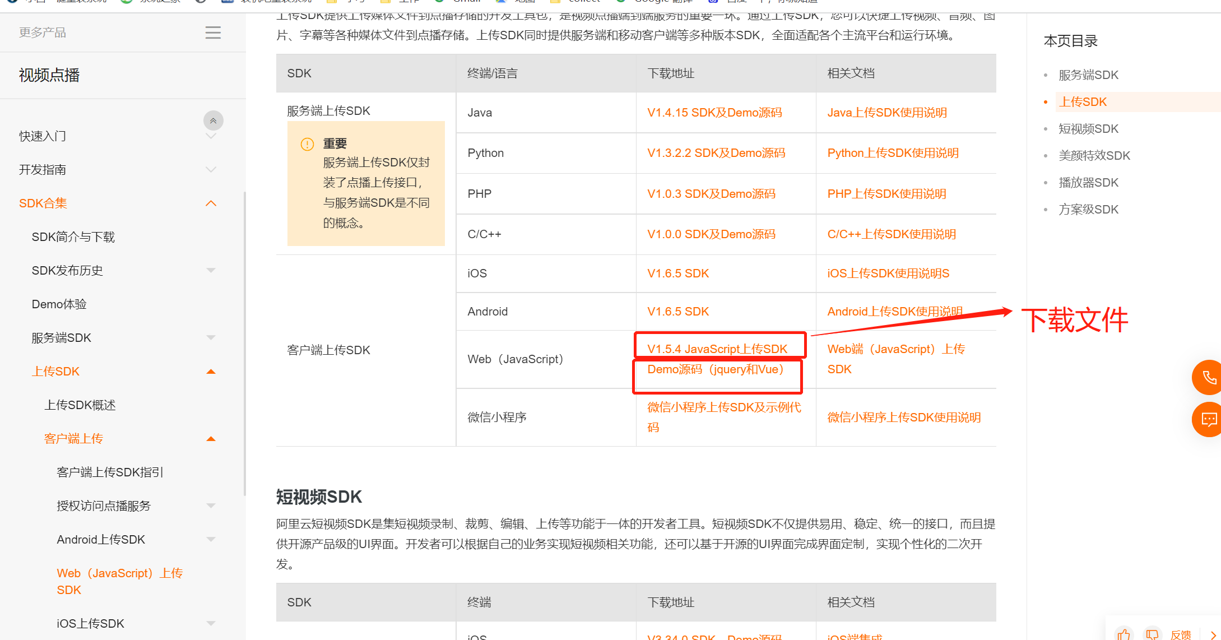Click the thumbs-down feedback icon
Viewport: 1221px width, 640px height.
pyautogui.click(x=1152, y=634)
